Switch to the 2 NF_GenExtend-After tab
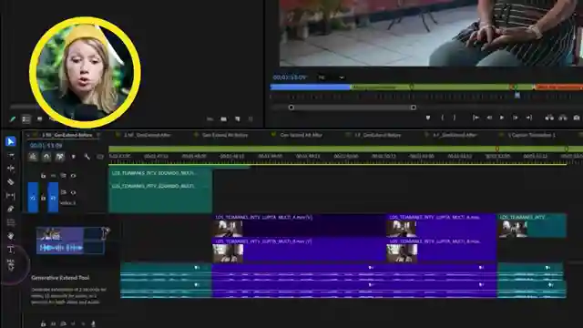This screenshot has height=328, width=583. tap(147, 135)
